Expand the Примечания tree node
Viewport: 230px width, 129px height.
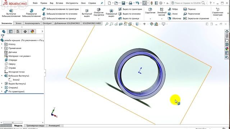coord(2,48)
